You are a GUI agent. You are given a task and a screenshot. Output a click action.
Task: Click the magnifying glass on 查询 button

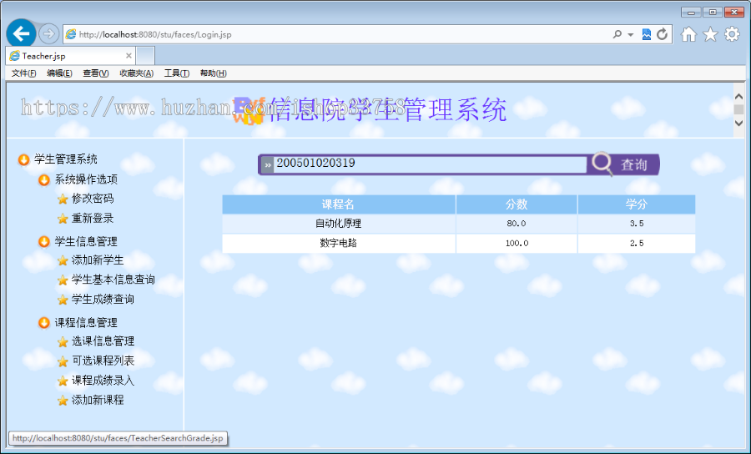pyautogui.click(x=602, y=164)
